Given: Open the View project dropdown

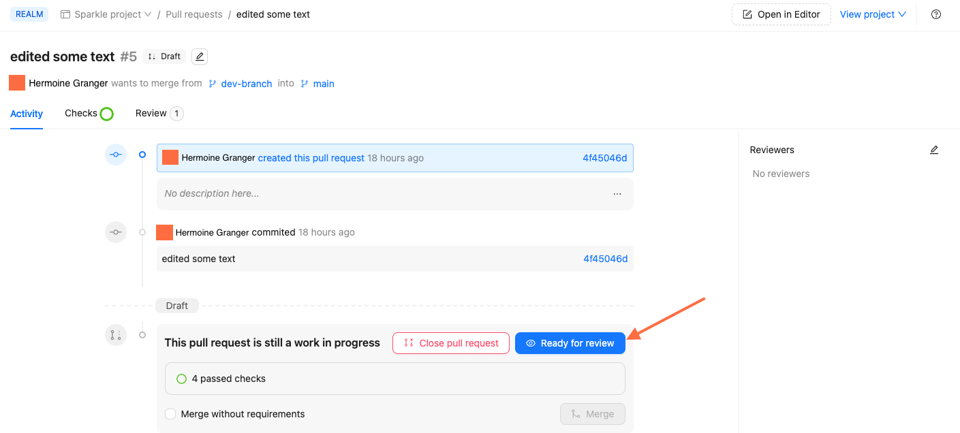Looking at the screenshot, I should coord(873,14).
